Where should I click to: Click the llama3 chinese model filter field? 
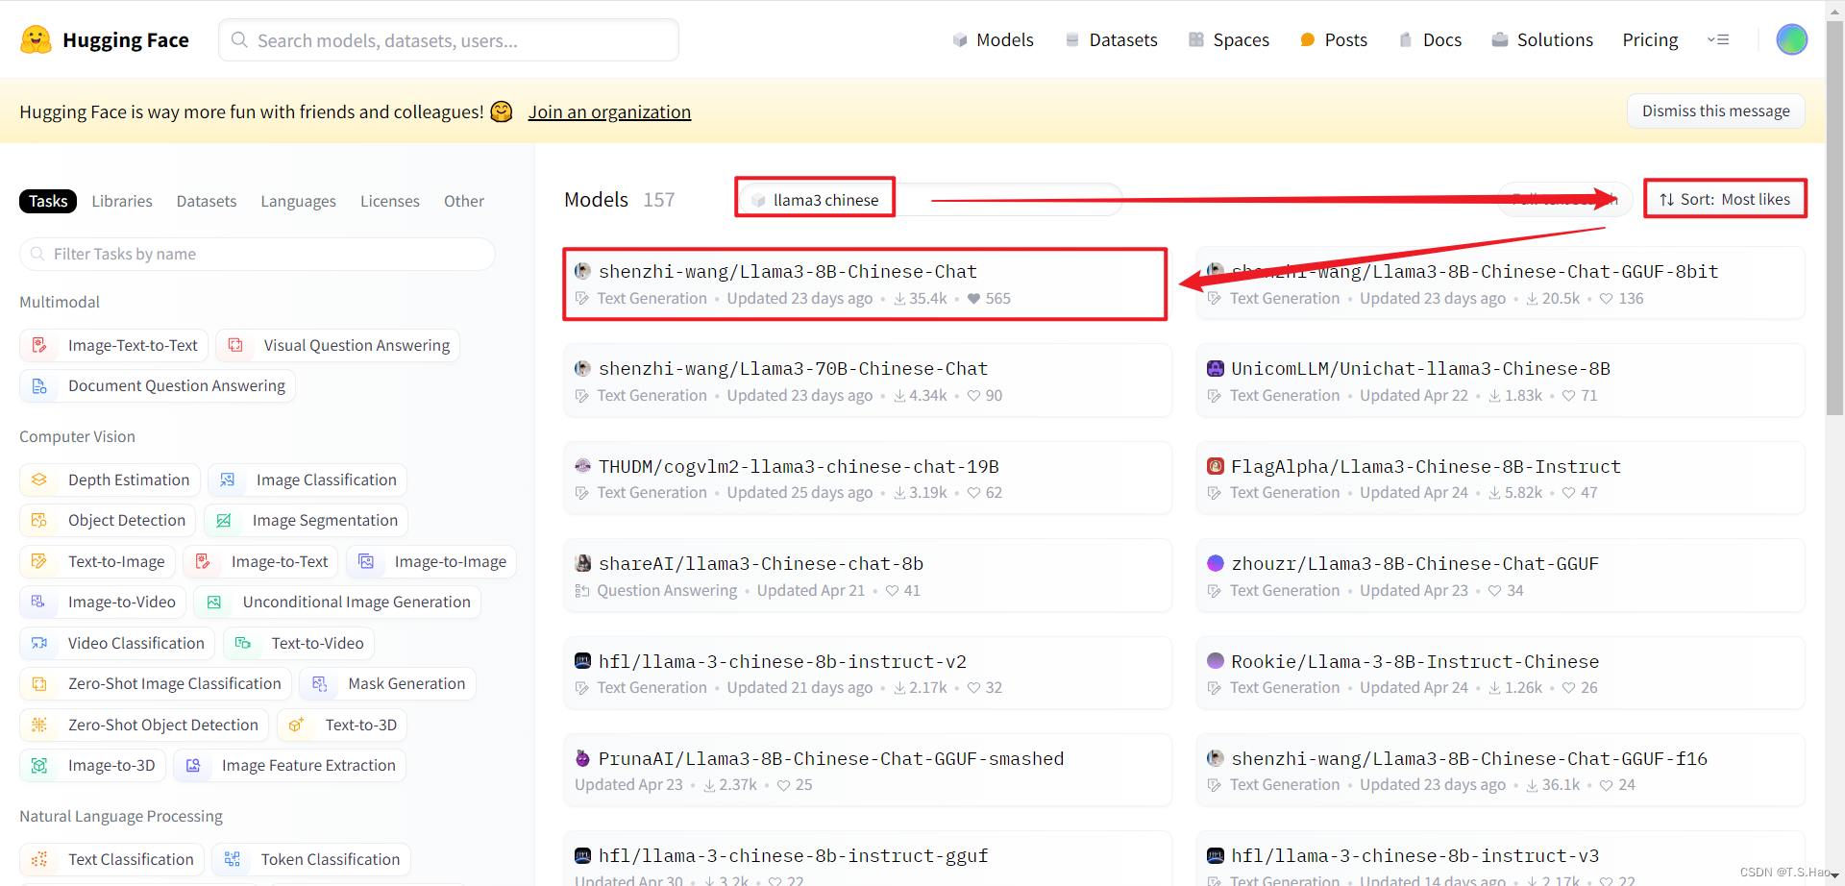[929, 199]
